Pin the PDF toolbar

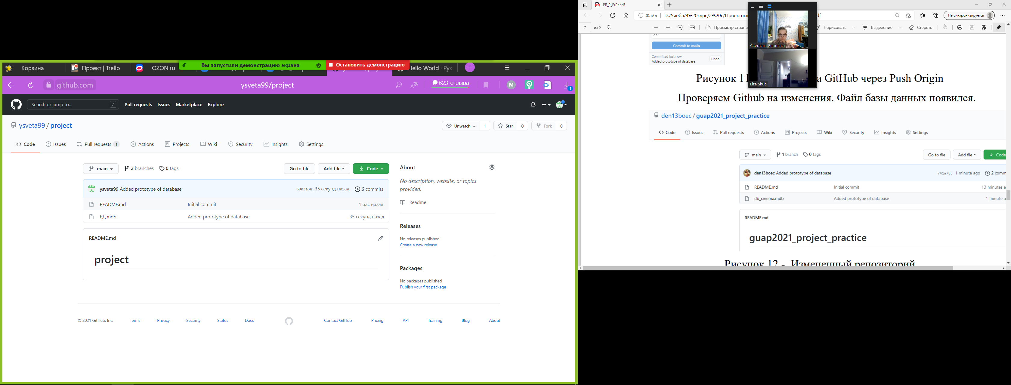(x=999, y=27)
